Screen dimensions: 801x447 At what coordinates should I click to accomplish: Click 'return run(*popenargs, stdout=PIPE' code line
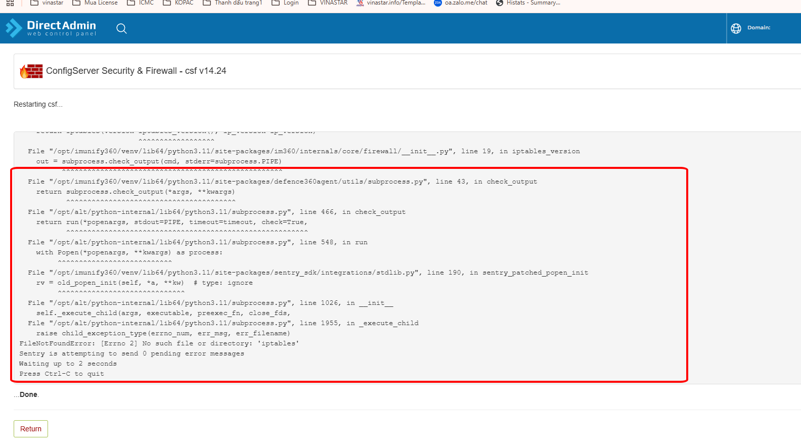point(172,222)
